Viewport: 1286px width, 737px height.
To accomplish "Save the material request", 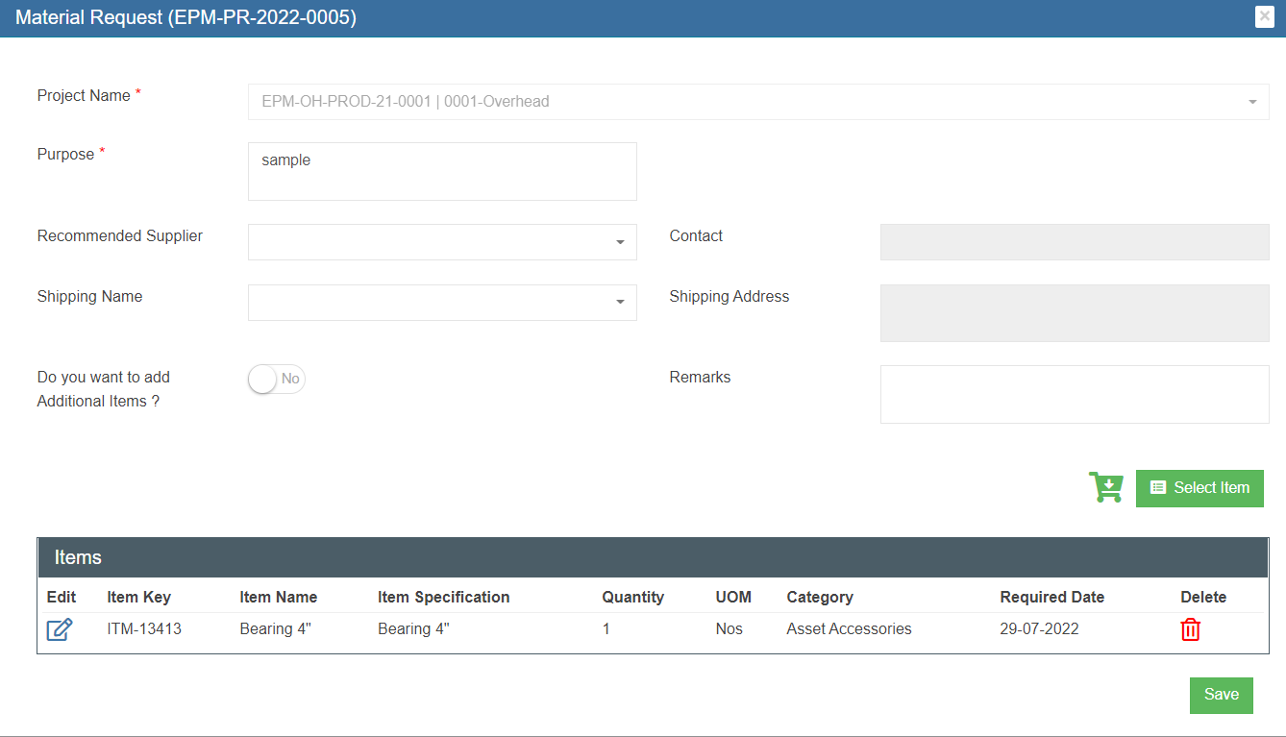I will 1221,695.
